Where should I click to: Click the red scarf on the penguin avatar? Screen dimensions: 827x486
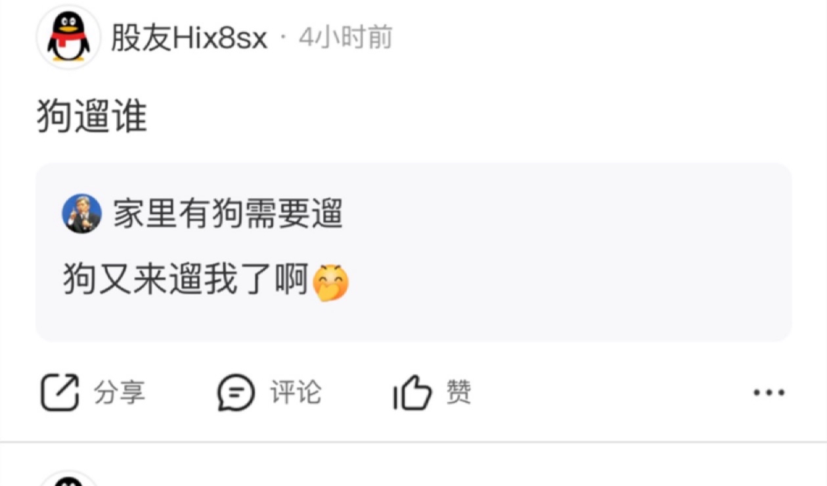tap(68, 40)
